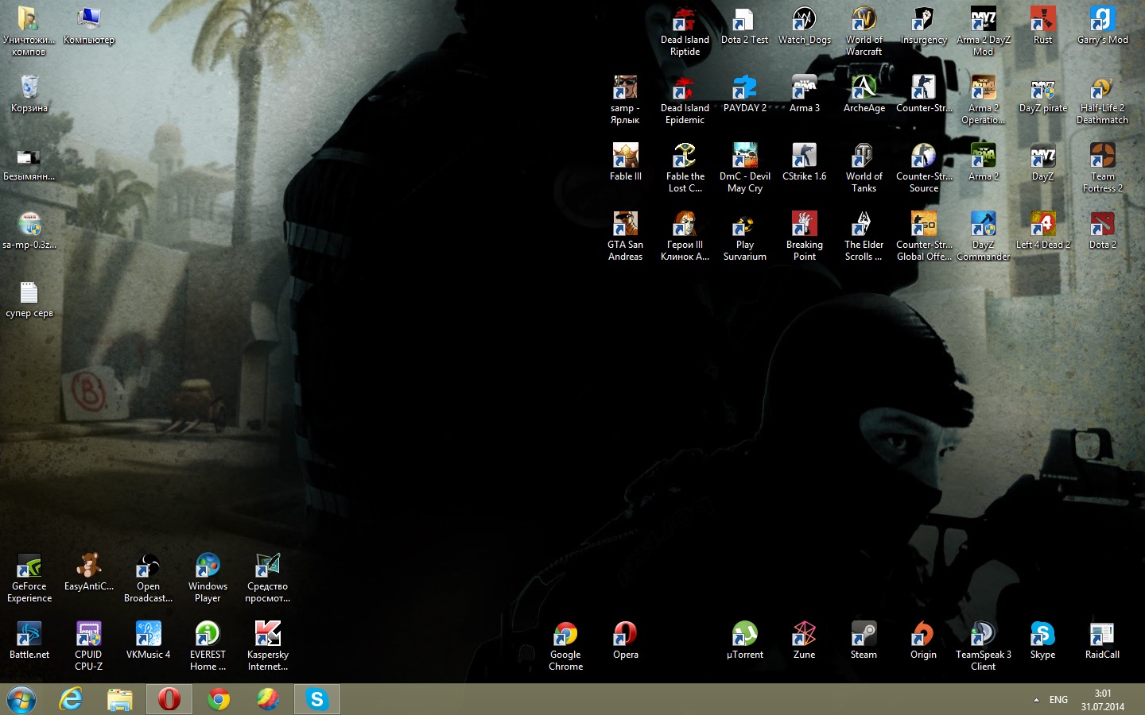The height and width of the screenshot is (715, 1145).
Task: Open the Battle.net desktop icon
Action: coord(29,641)
